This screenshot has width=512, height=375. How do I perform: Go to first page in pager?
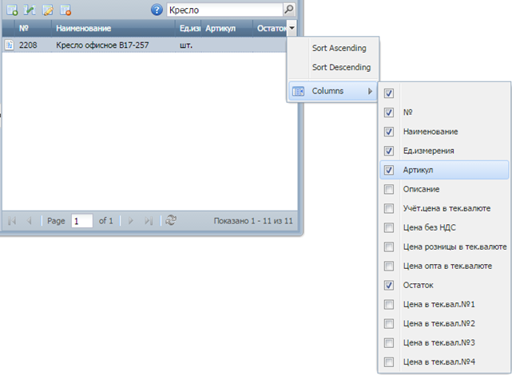click(12, 221)
